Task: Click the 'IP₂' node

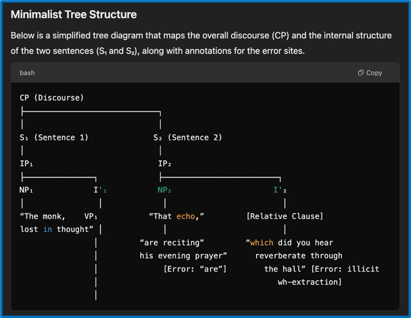Action: (x=164, y=164)
